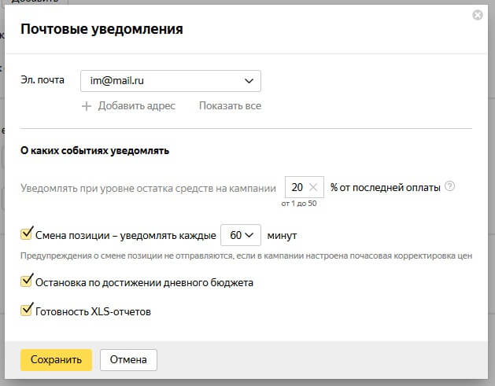495x386 pixels.
Task: Click the chevron arrow in the email field
Action: pyautogui.click(x=249, y=81)
